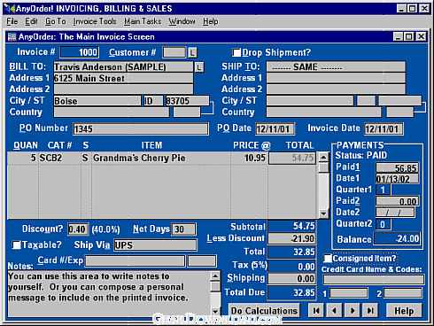Click the Main Invoice Screen window icon
The height and width of the screenshot is (326, 434).
click(x=12, y=36)
